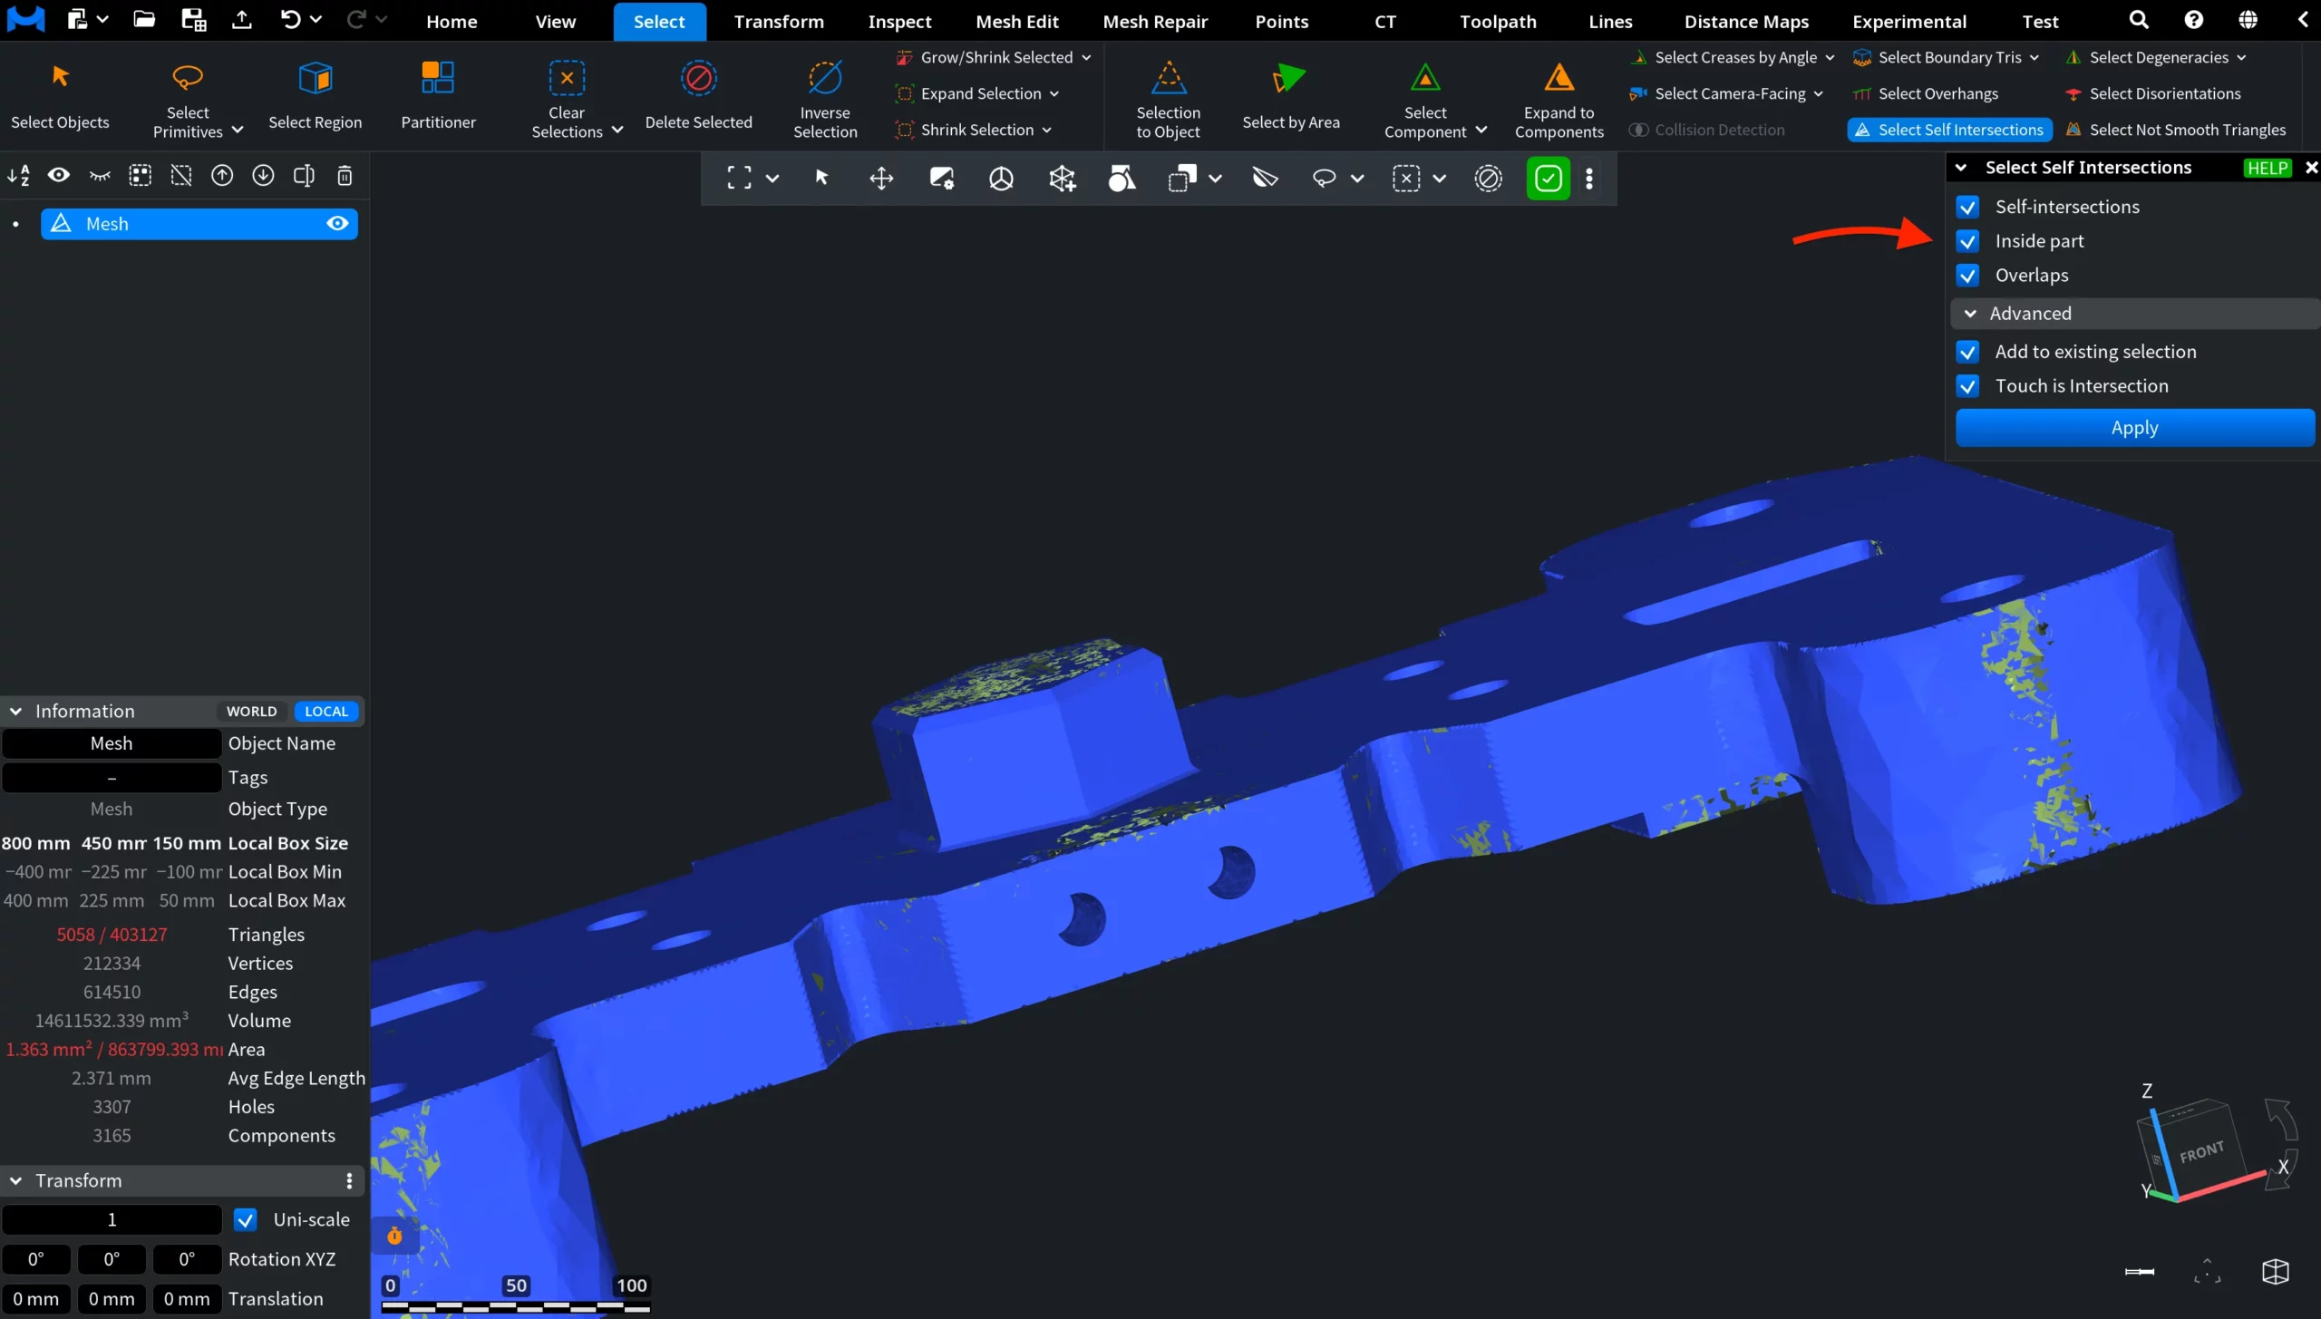Open the Mesh Repair tab

tap(1155, 21)
